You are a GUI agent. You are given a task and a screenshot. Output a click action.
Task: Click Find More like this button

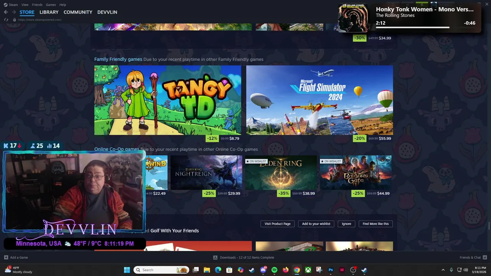click(x=376, y=224)
